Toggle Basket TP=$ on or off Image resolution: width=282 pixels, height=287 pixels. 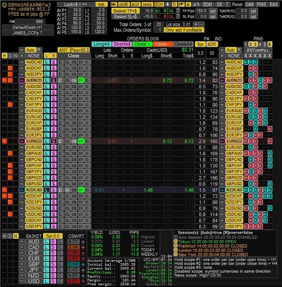125,11
